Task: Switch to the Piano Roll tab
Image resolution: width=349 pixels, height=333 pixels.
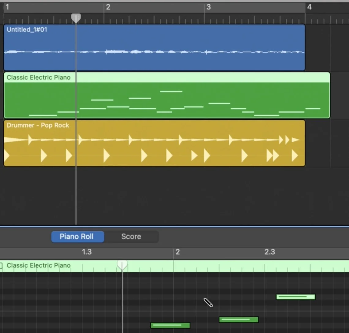Action: click(x=77, y=236)
